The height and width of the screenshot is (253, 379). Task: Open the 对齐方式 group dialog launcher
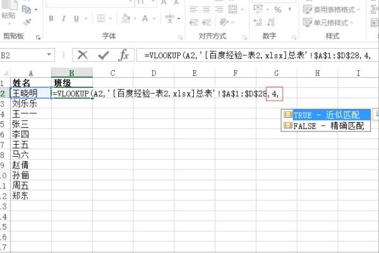point(244,37)
